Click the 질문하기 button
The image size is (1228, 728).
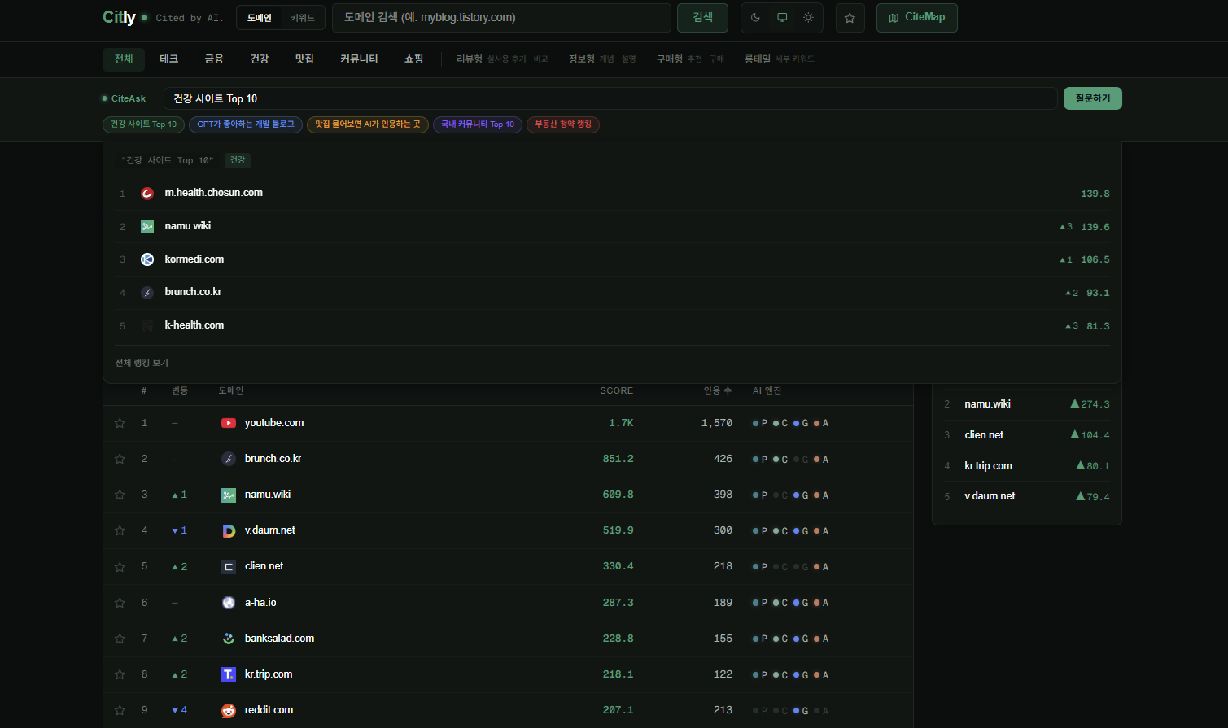[1092, 98]
